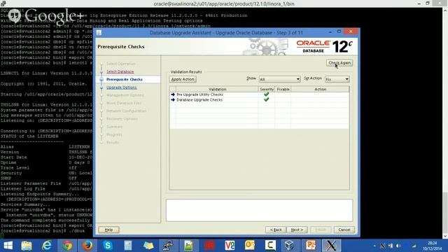Launch Internet Explorer from taskbar

tap(47, 246)
